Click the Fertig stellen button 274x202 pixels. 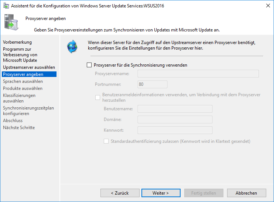coord(204,193)
